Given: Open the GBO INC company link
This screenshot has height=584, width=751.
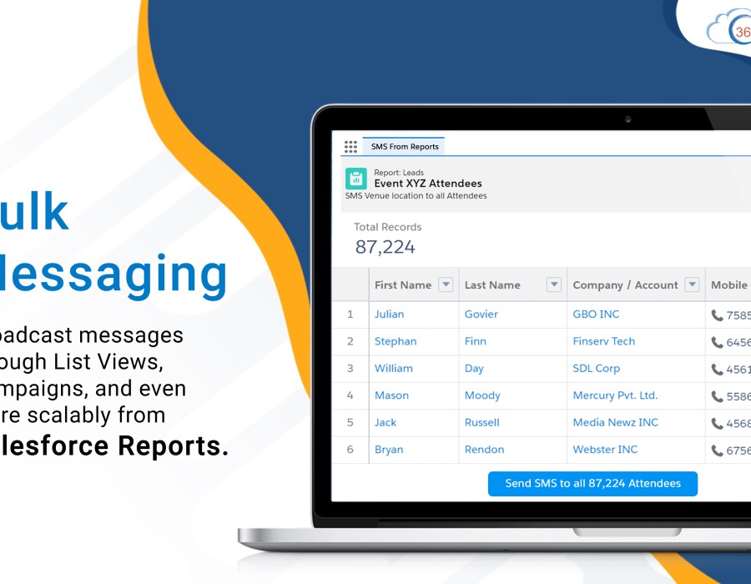Looking at the screenshot, I should [596, 315].
